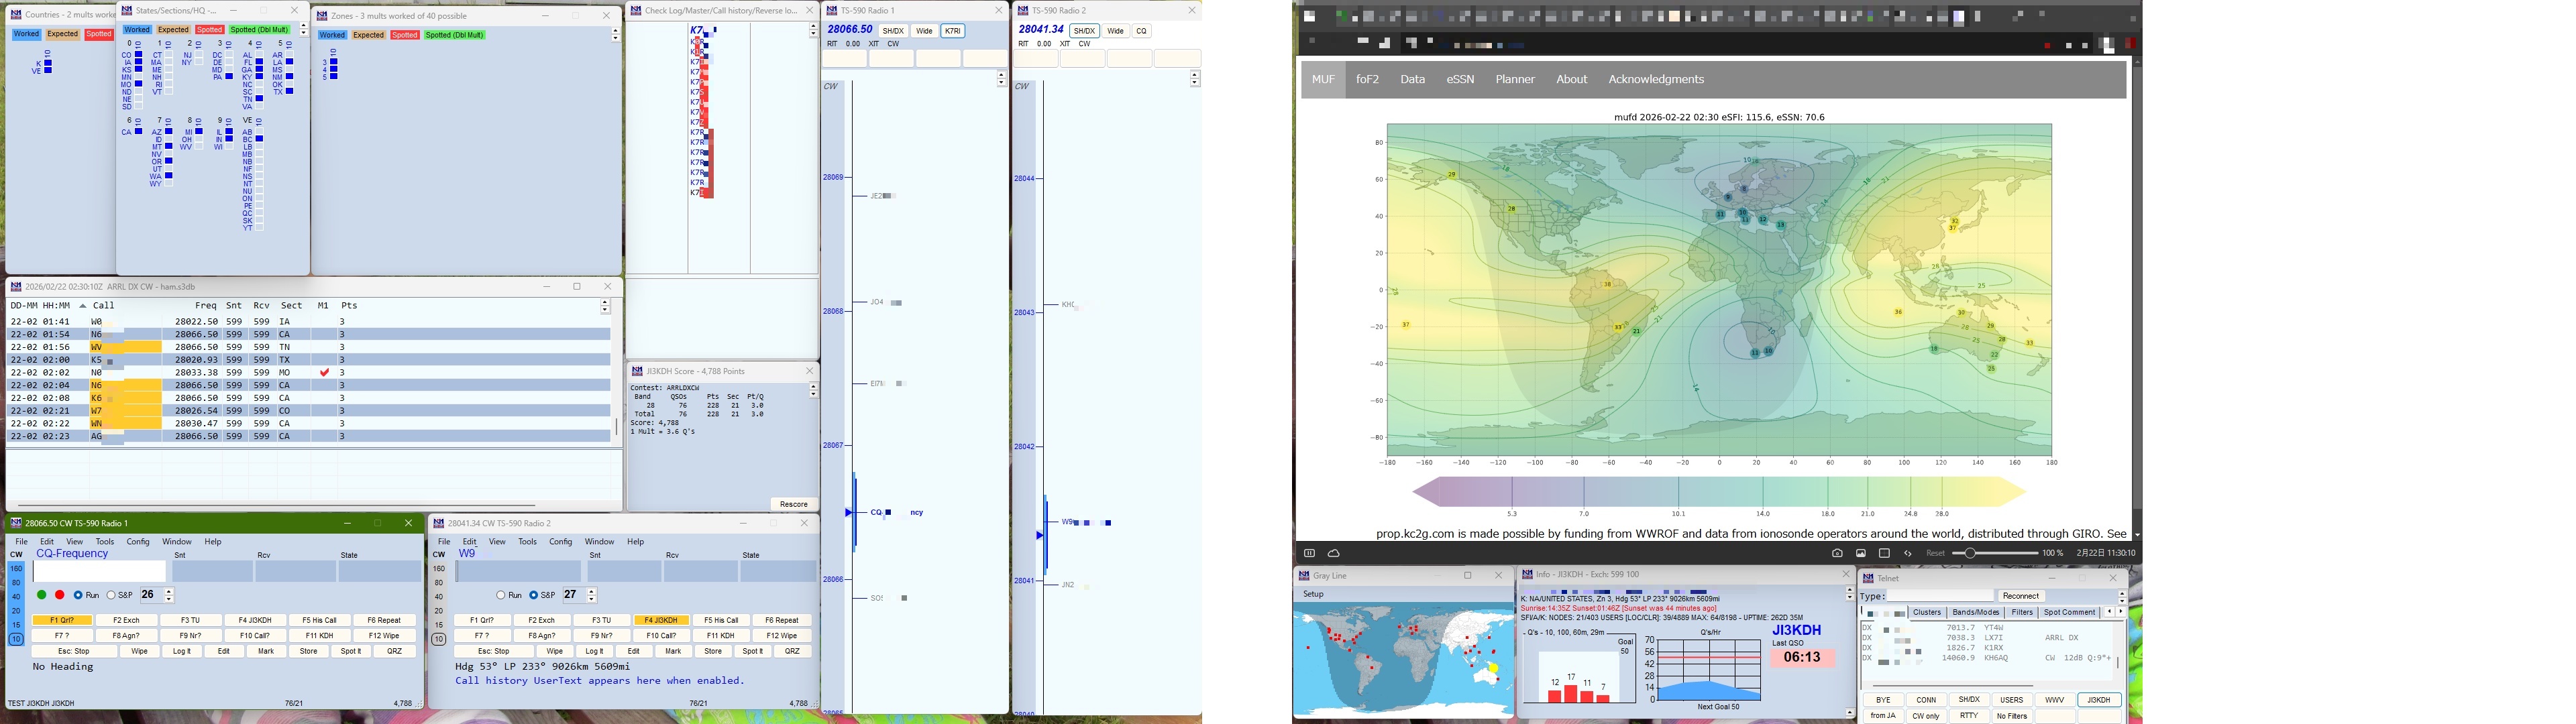2576x724 pixels.
Task: Adjust the browser zoom slider
Action: pos(1970,553)
